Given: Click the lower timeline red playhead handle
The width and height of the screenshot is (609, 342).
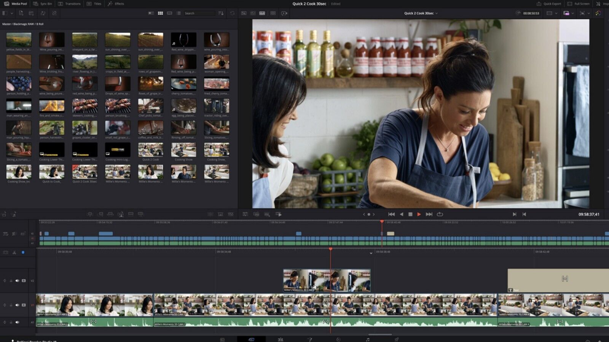Looking at the screenshot, I should click(330, 249).
